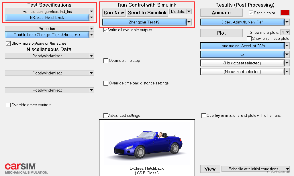Screen dimensions: 294x176
Task: Open the third Road/wind/misc. dropdown
Action: click(x=49, y=90)
